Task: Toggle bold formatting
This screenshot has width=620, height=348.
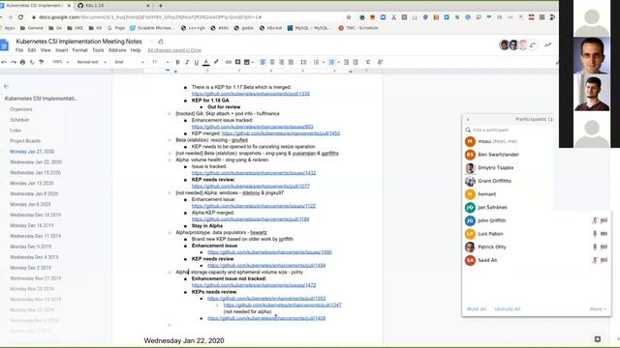Action: [x=177, y=62]
